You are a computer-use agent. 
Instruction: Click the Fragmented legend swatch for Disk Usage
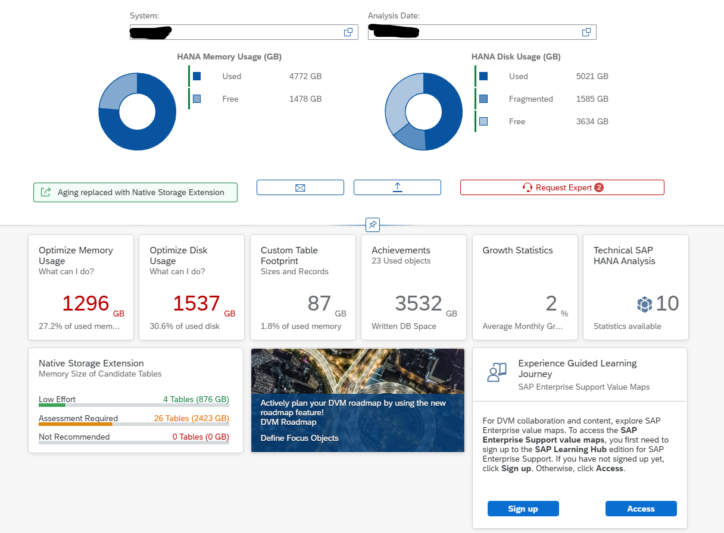483,99
